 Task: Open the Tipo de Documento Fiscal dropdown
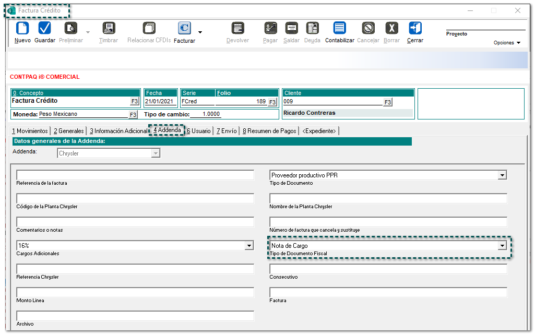502,246
